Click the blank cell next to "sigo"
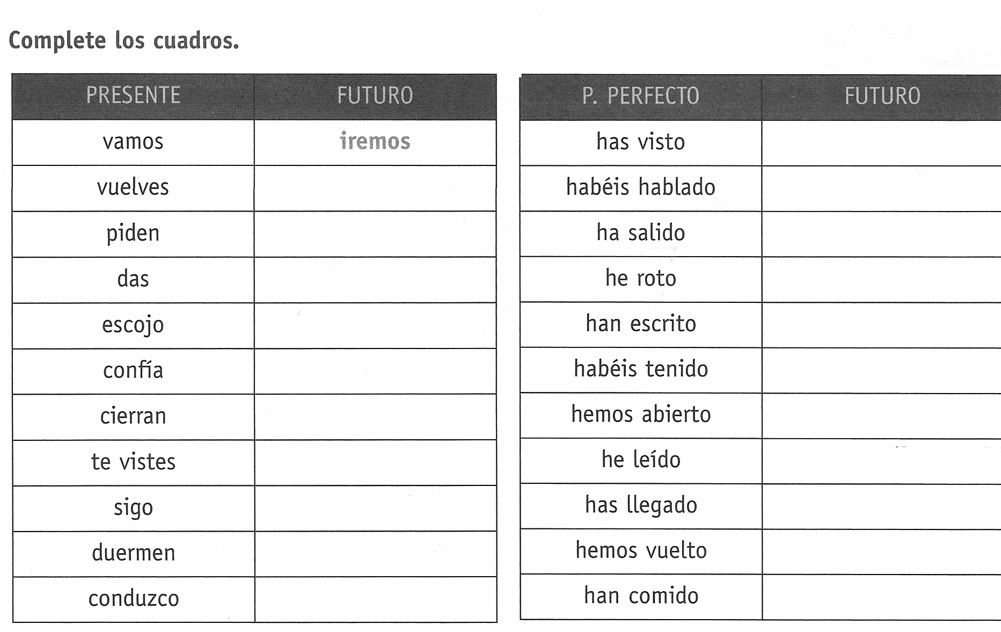The height and width of the screenshot is (632, 1001). pyautogui.click(x=375, y=508)
